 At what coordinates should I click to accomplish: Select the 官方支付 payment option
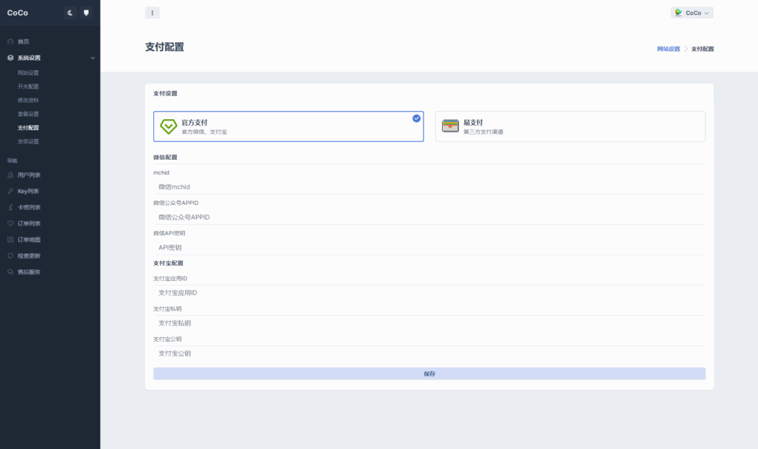click(288, 126)
